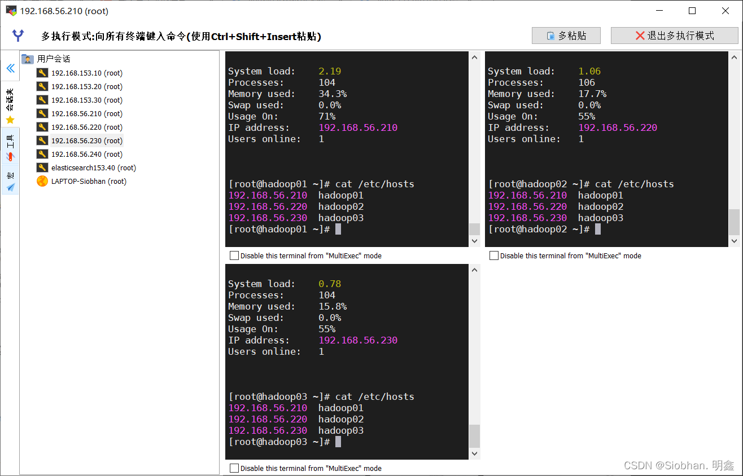
Task: Click the Memory used value 17.7%
Action: 592,94
